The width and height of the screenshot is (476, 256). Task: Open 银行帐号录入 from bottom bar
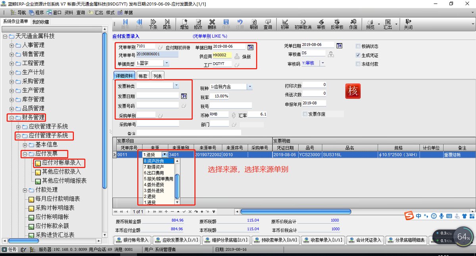[132, 240]
